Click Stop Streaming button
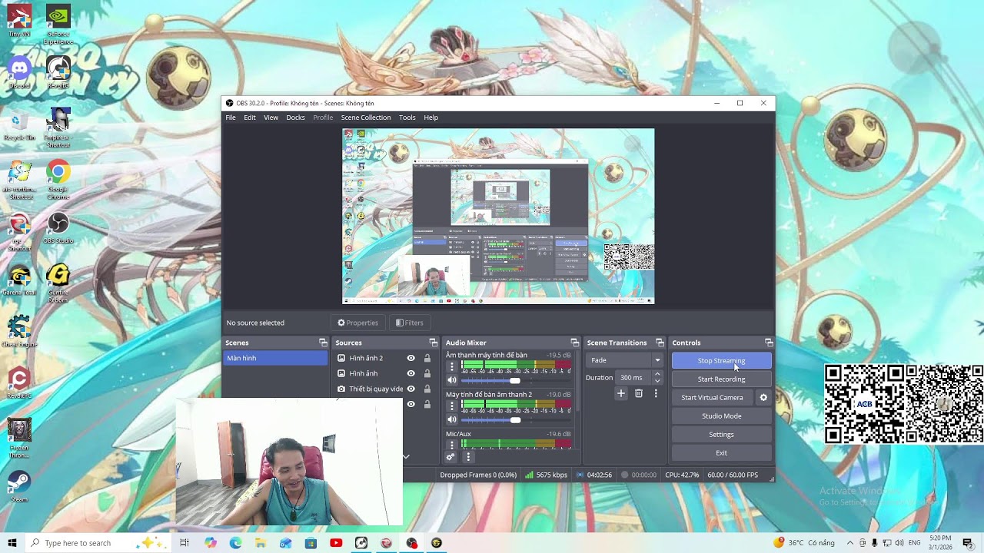This screenshot has height=553, width=984. tap(721, 361)
